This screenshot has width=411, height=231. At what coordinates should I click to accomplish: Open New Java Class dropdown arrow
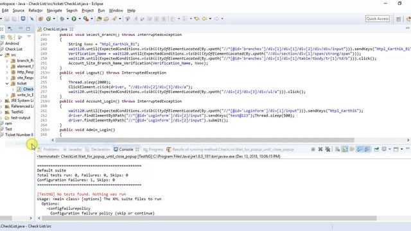(54, 19)
